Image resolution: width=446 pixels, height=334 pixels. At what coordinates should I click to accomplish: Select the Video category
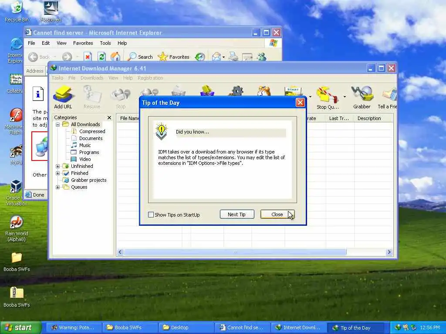[x=85, y=159]
